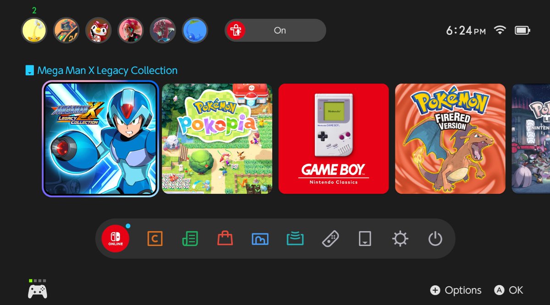Screen dimensions: 550x305
Task: Click the game card icon beside title
Action: coord(29,71)
